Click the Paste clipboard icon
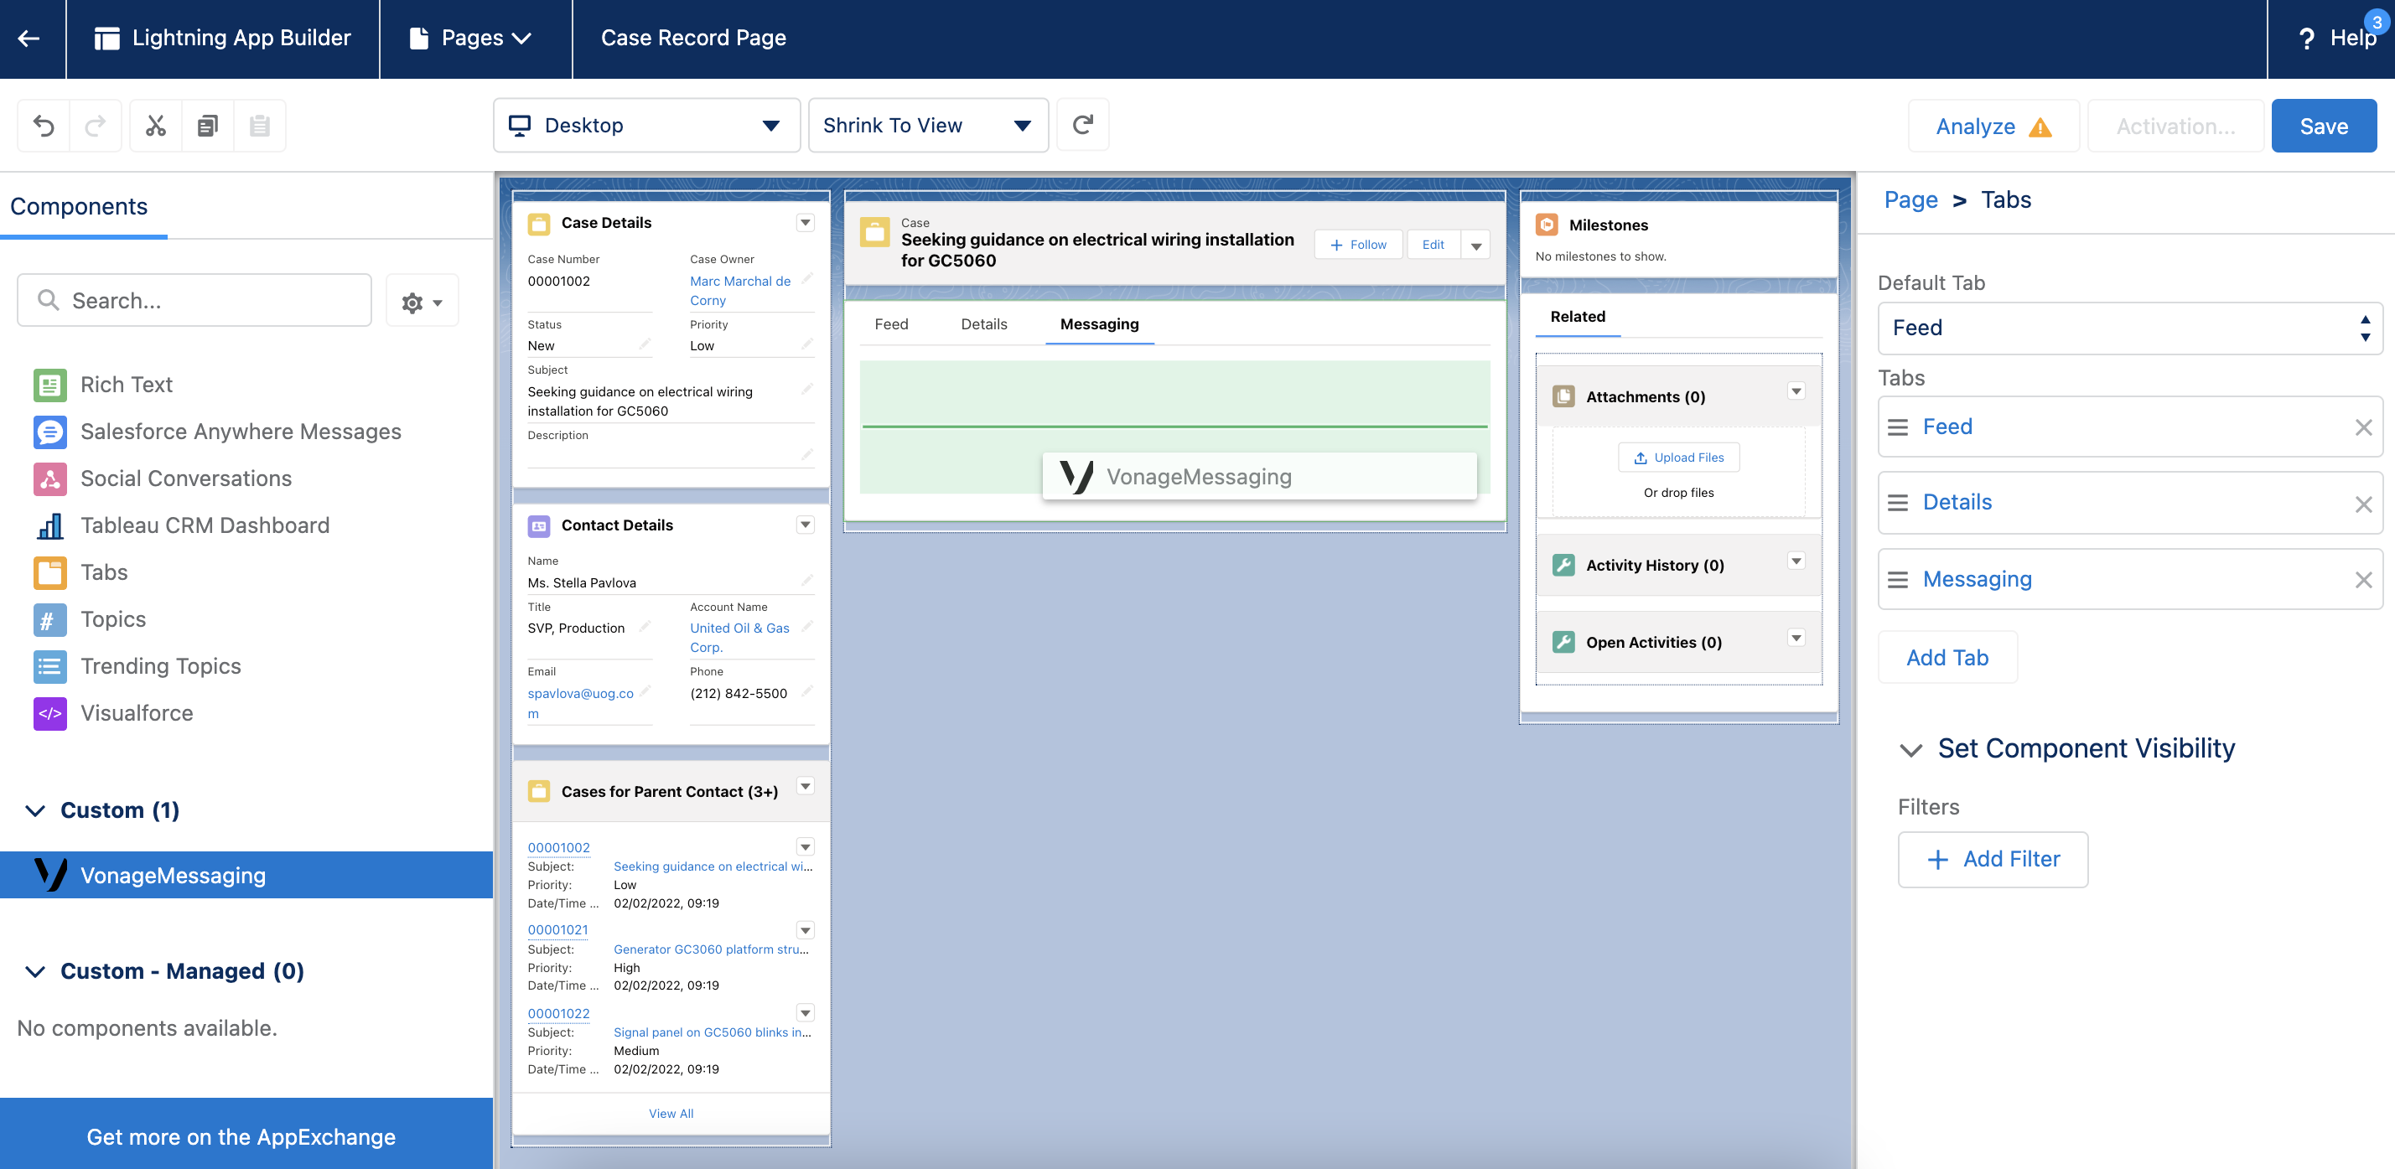This screenshot has width=2395, height=1169. point(259,126)
